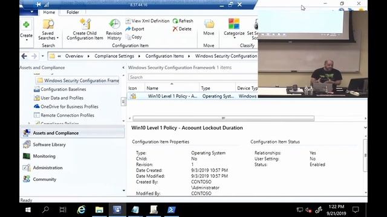Open Task View on the taskbar
Image resolution: width=387 pixels, height=217 pixels.
[63, 210]
